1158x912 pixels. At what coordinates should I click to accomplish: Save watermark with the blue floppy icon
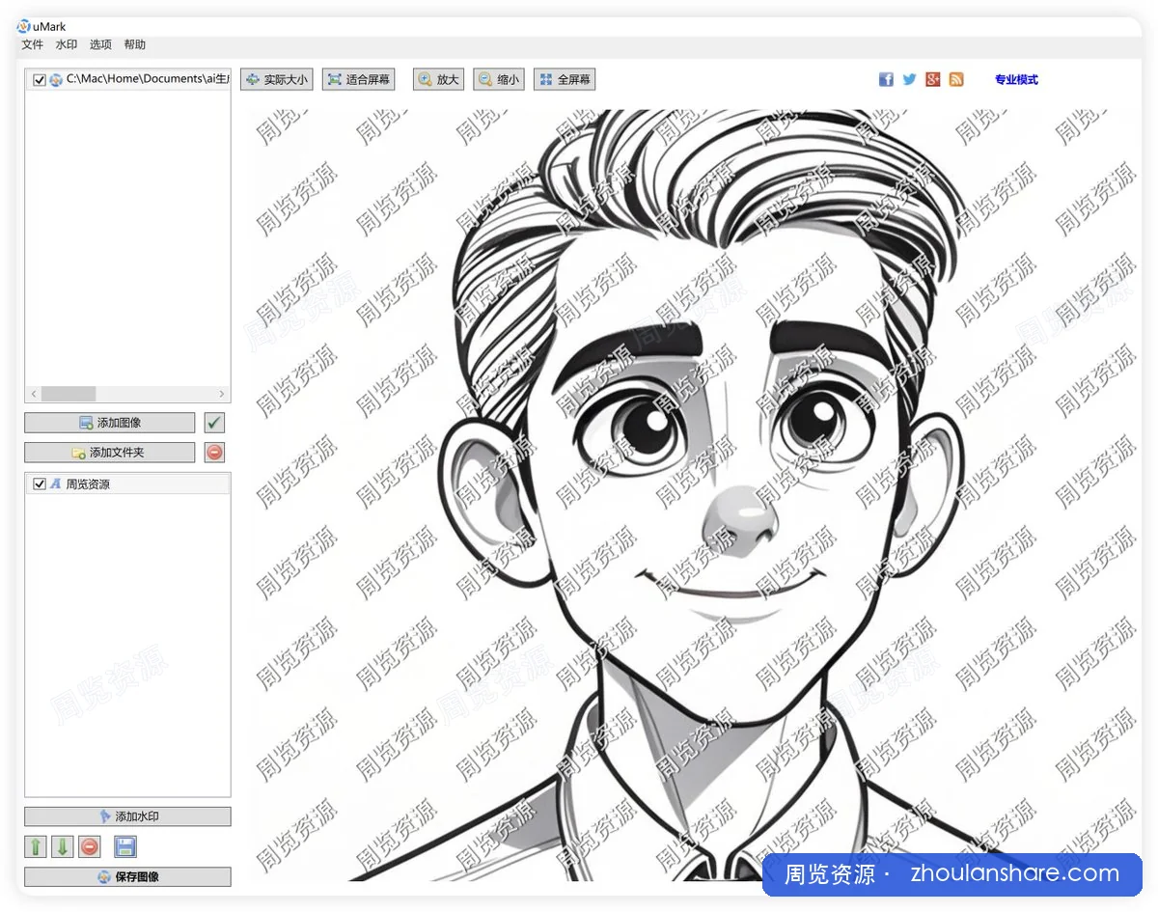tap(125, 847)
